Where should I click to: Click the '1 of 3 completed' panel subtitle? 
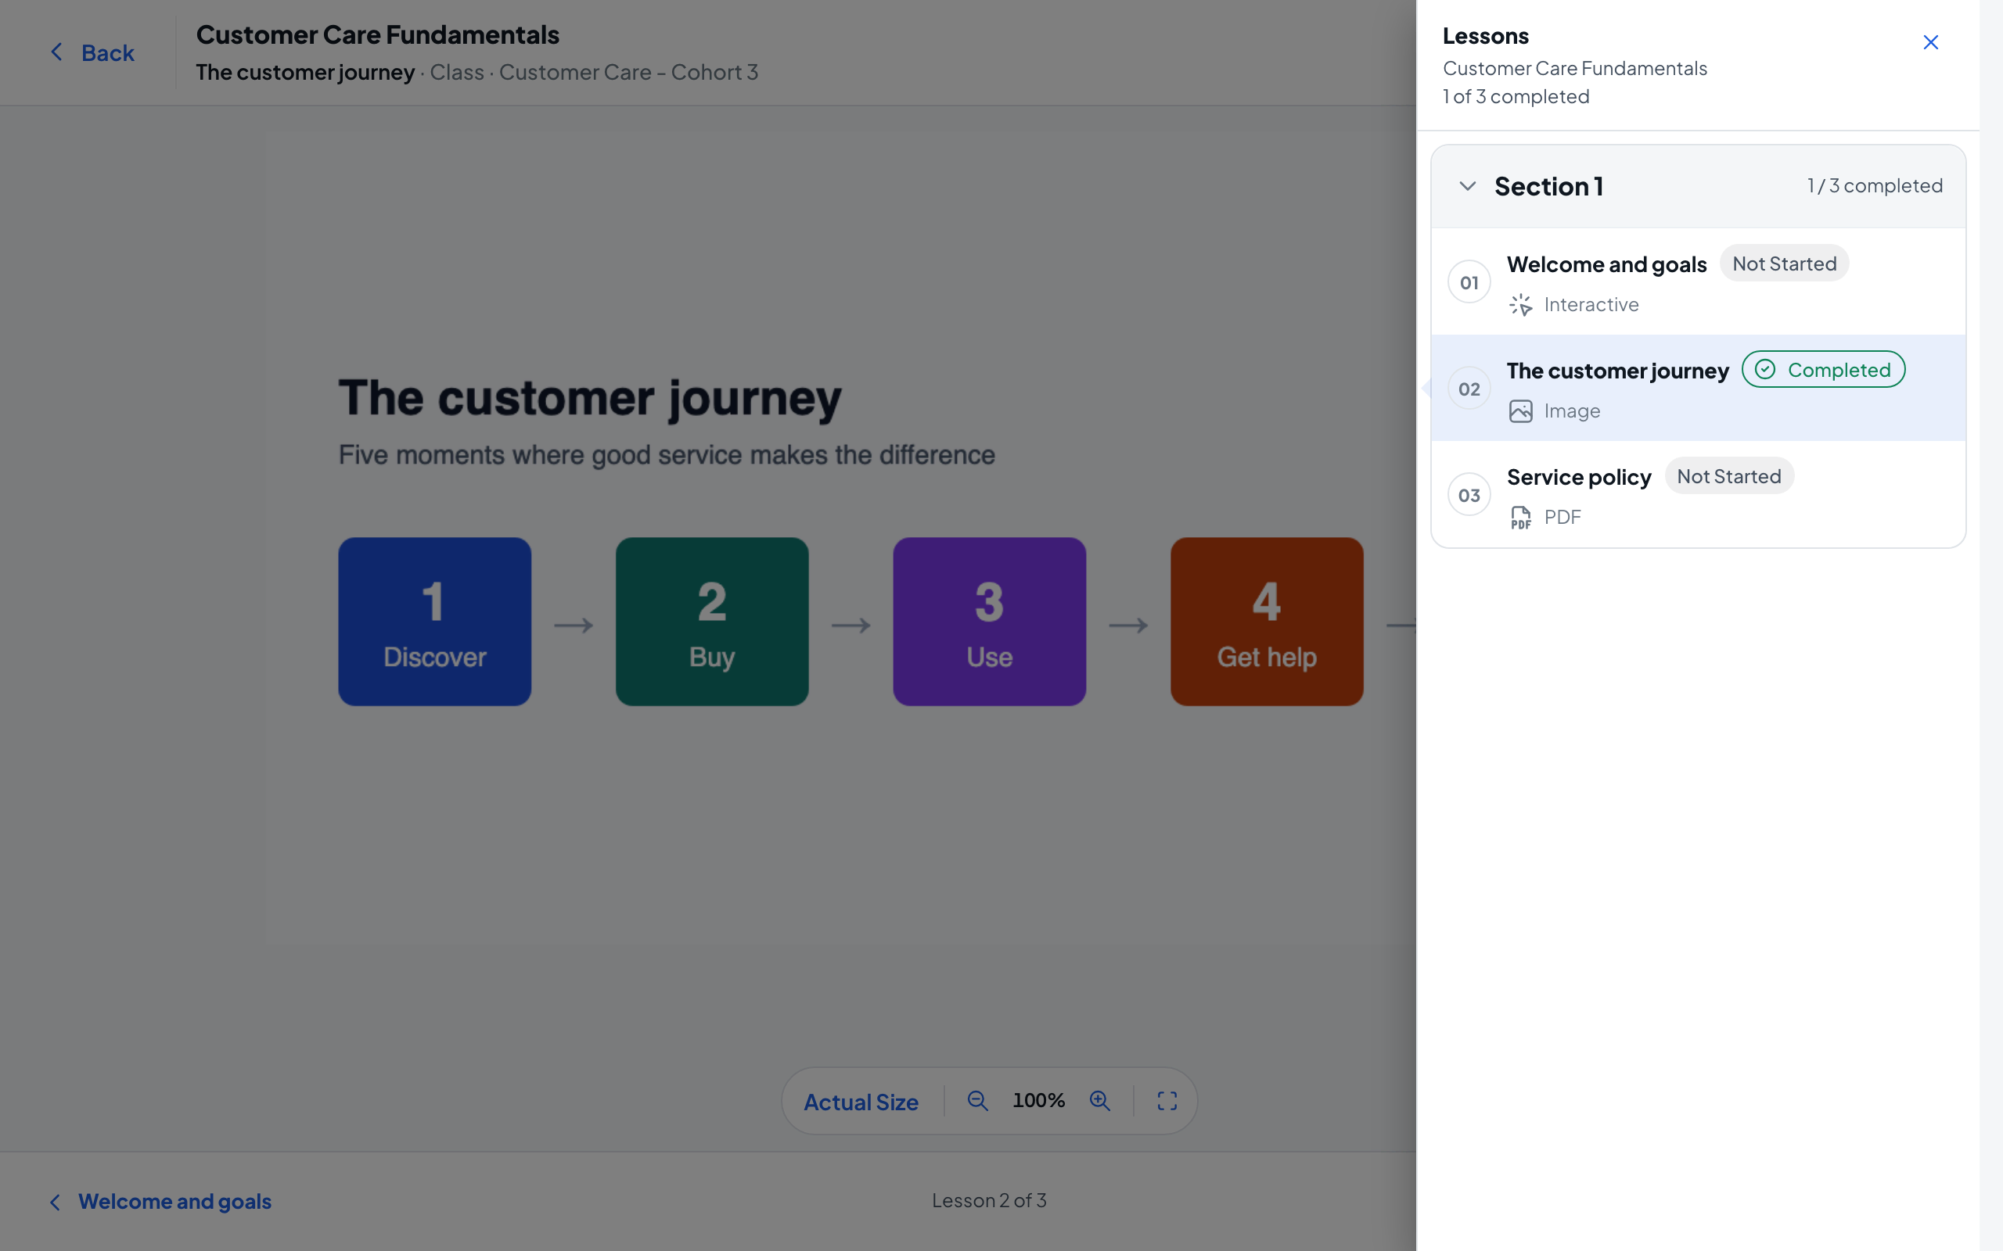point(1516,97)
